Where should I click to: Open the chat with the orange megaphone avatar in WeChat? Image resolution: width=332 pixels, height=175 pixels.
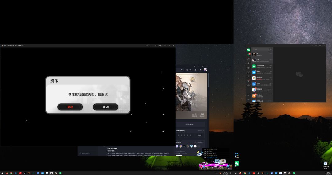click(x=262, y=96)
